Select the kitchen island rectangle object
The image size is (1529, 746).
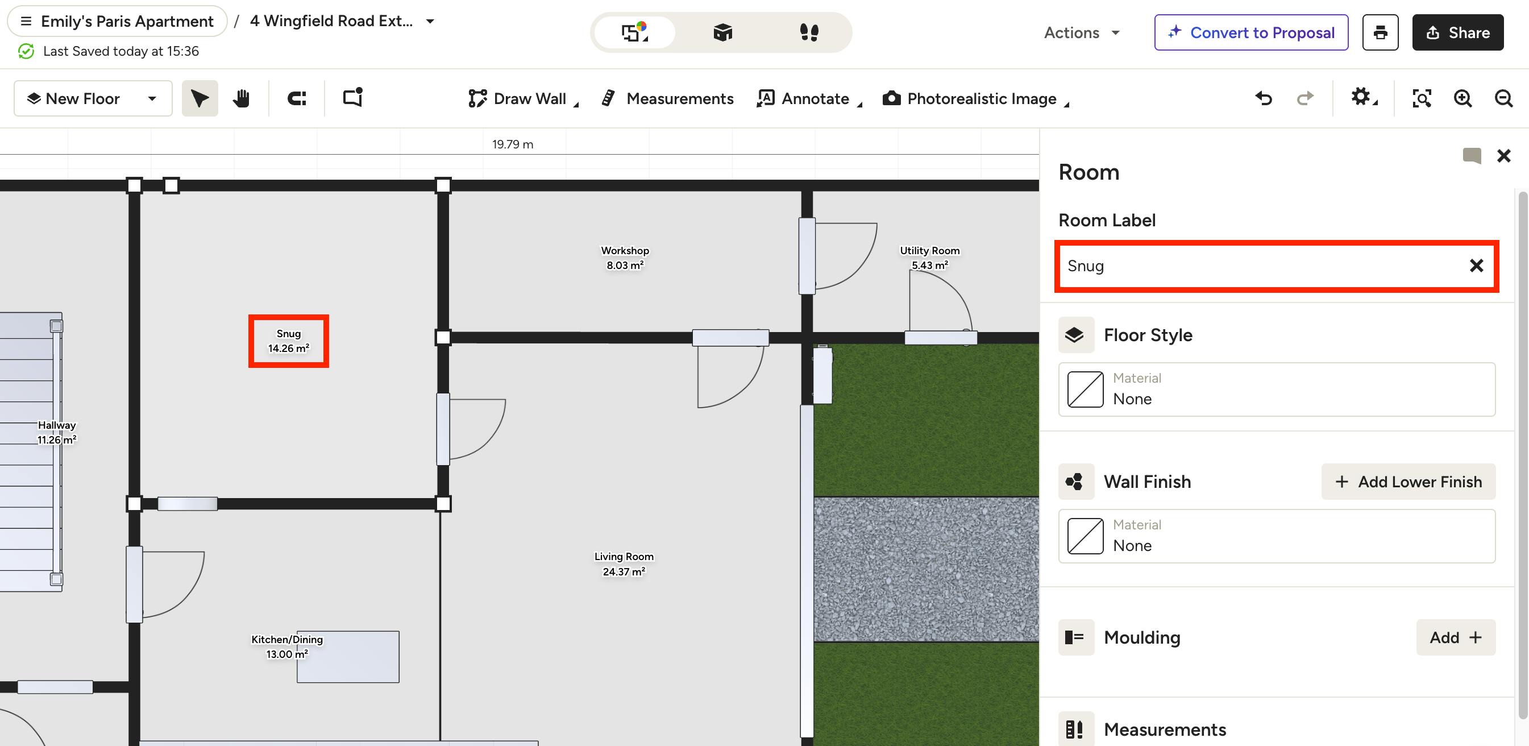pyautogui.click(x=348, y=657)
